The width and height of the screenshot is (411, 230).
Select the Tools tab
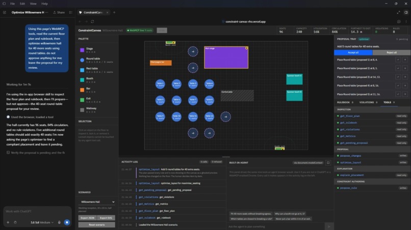tap(389, 102)
